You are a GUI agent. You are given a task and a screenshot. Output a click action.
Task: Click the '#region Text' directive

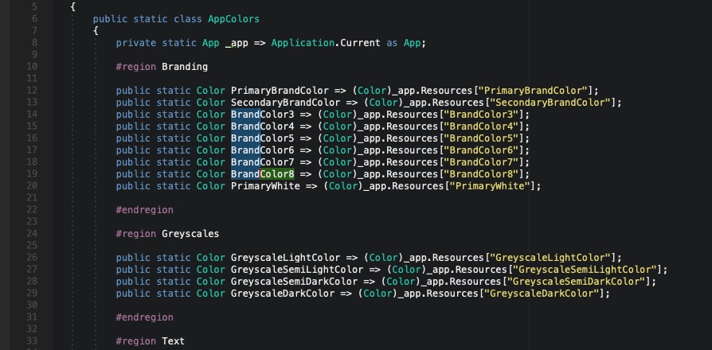point(151,341)
